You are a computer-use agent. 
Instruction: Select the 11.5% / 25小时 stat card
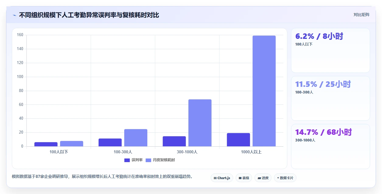point(331,98)
